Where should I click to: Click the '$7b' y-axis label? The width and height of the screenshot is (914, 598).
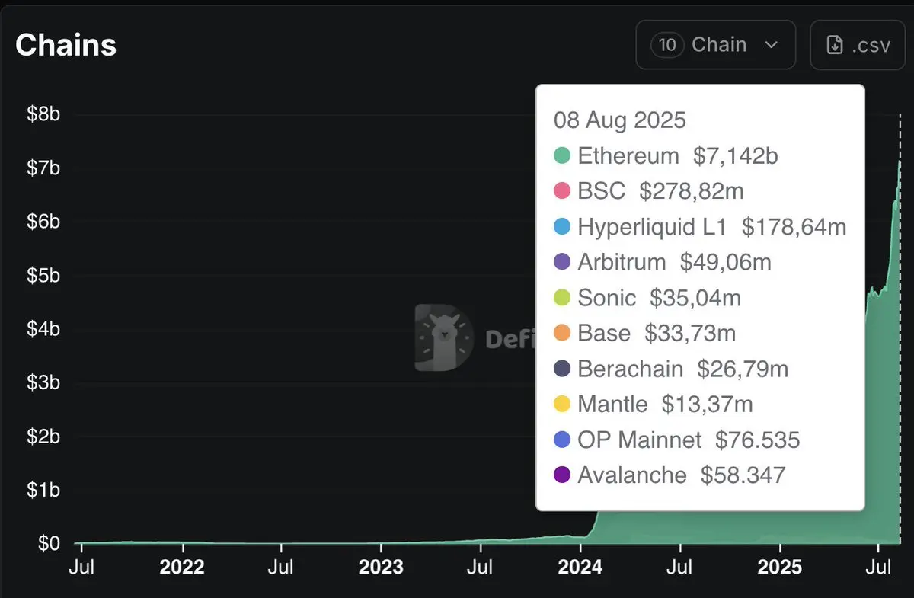coord(43,168)
